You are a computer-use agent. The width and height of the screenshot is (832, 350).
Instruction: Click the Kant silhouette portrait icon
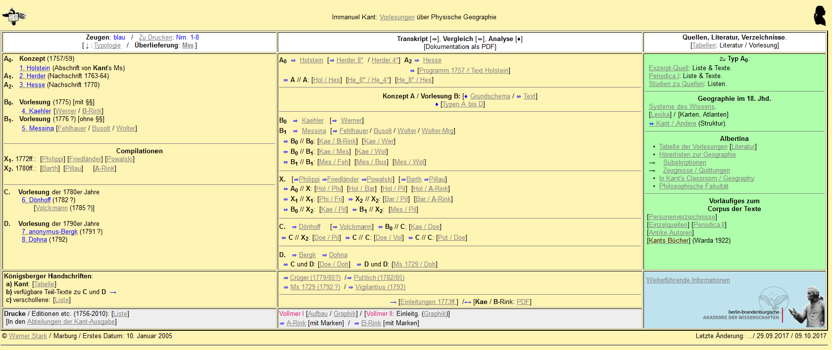820,16
